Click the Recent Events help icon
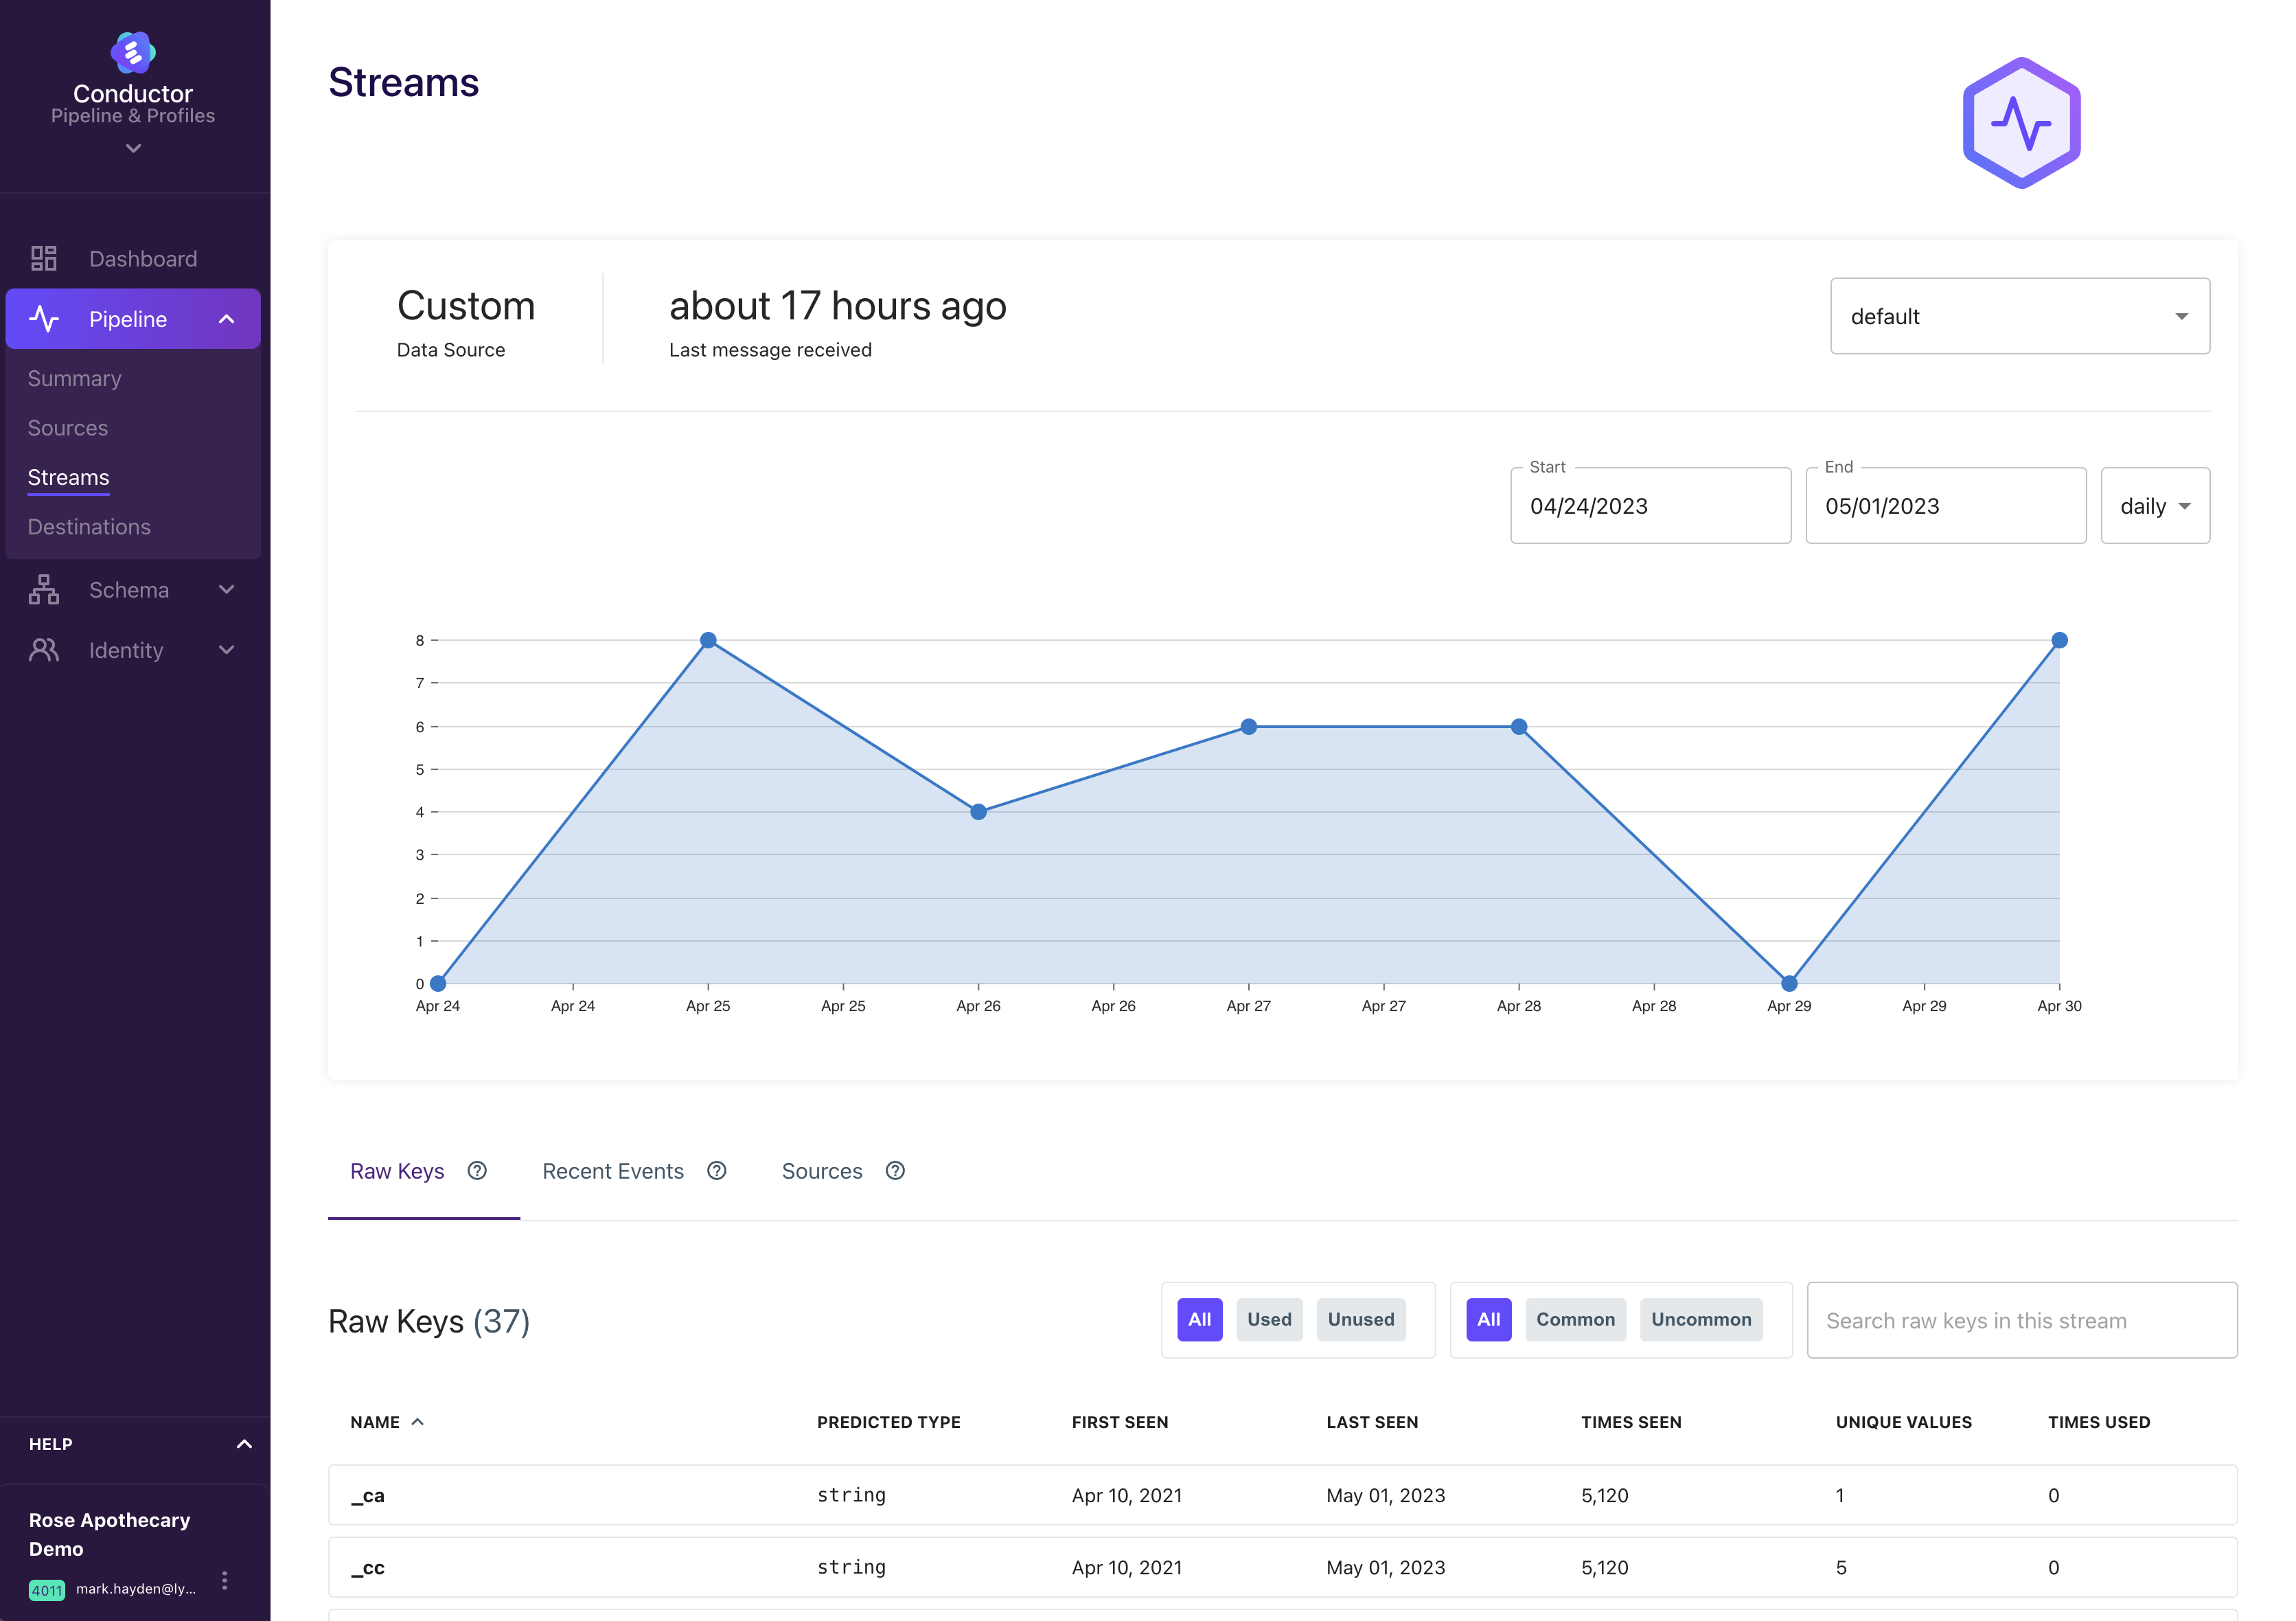 click(x=716, y=1170)
